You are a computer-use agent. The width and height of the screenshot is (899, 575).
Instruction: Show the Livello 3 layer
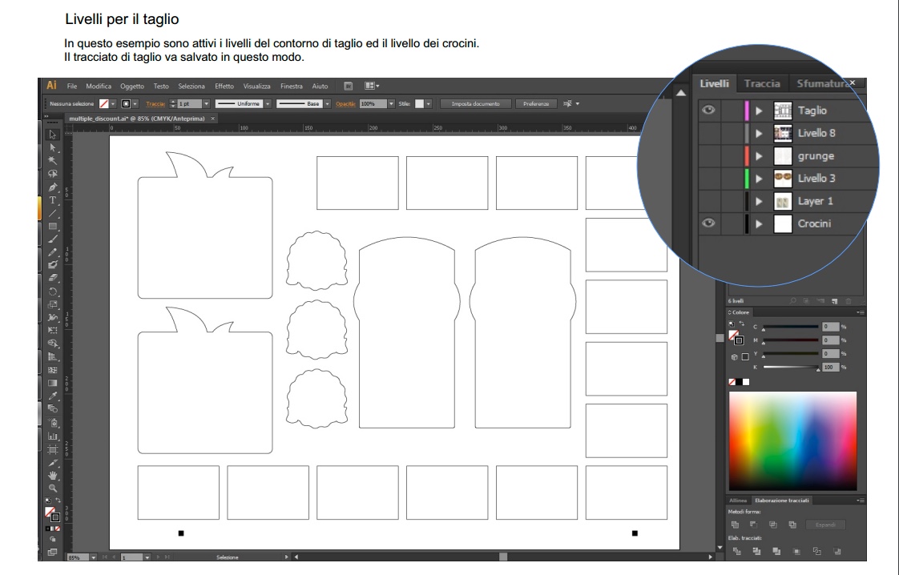pos(708,179)
